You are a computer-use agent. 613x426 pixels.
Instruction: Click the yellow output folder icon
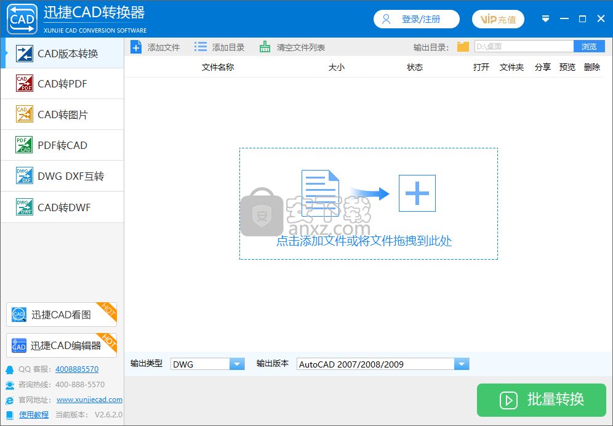(463, 47)
